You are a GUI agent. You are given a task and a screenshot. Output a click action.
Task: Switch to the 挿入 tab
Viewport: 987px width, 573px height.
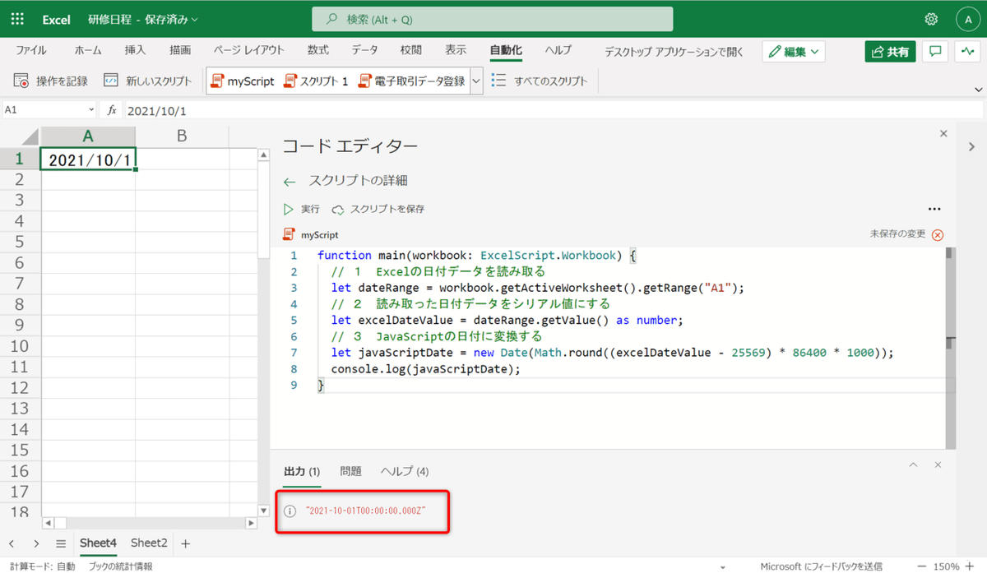(x=135, y=50)
